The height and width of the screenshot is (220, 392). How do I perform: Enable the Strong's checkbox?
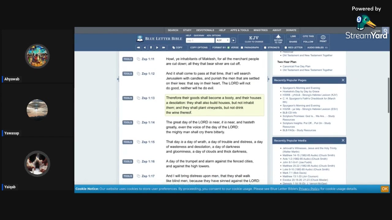[265, 48]
